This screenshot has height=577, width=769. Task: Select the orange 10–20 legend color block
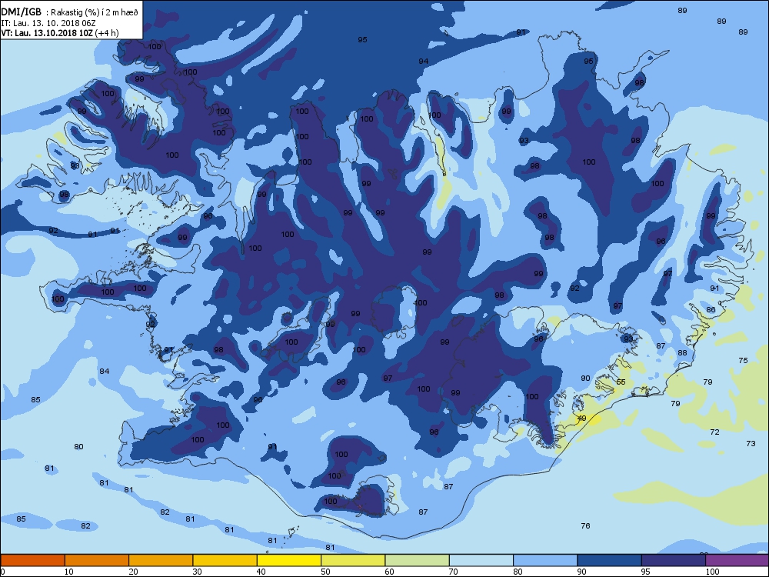click(97, 560)
